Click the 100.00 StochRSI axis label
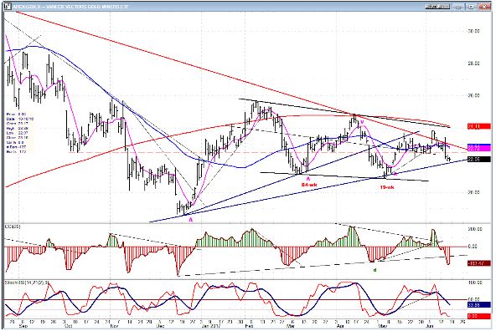 pos(475,283)
